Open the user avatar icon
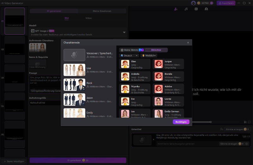This screenshot has width=253, height=165. (193, 3)
